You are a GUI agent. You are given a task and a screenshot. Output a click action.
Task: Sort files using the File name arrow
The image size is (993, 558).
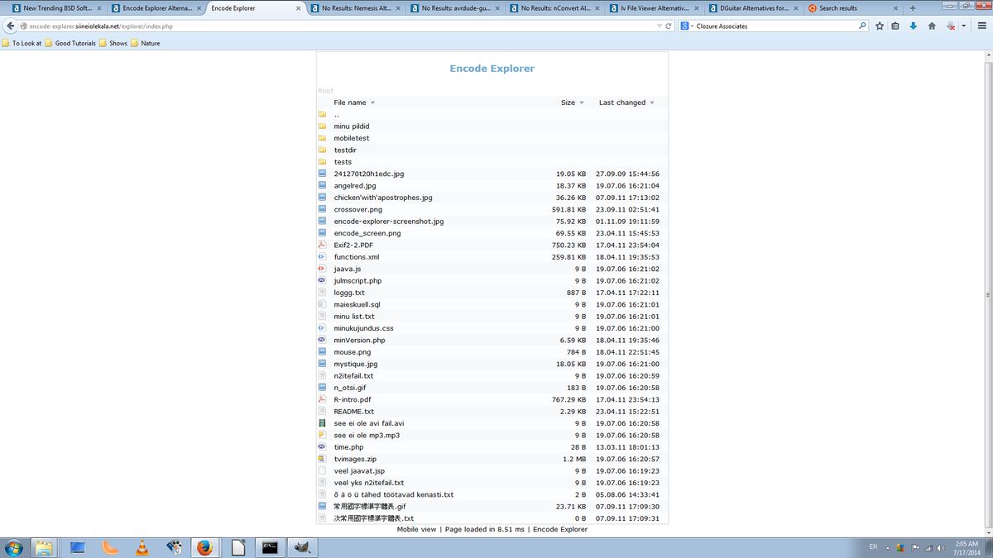coord(371,103)
